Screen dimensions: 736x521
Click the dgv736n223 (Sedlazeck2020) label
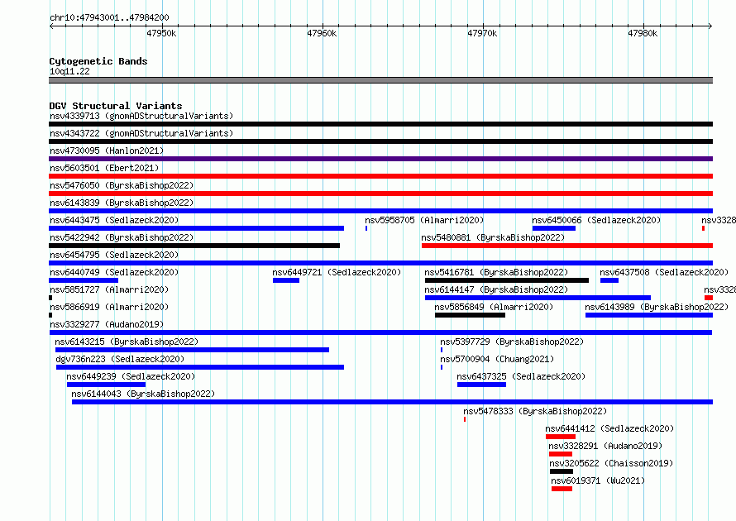click(x=120, y=359)
